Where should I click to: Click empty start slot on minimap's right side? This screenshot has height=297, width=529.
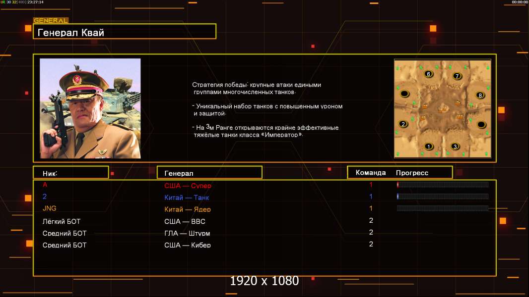pos(481,124)
